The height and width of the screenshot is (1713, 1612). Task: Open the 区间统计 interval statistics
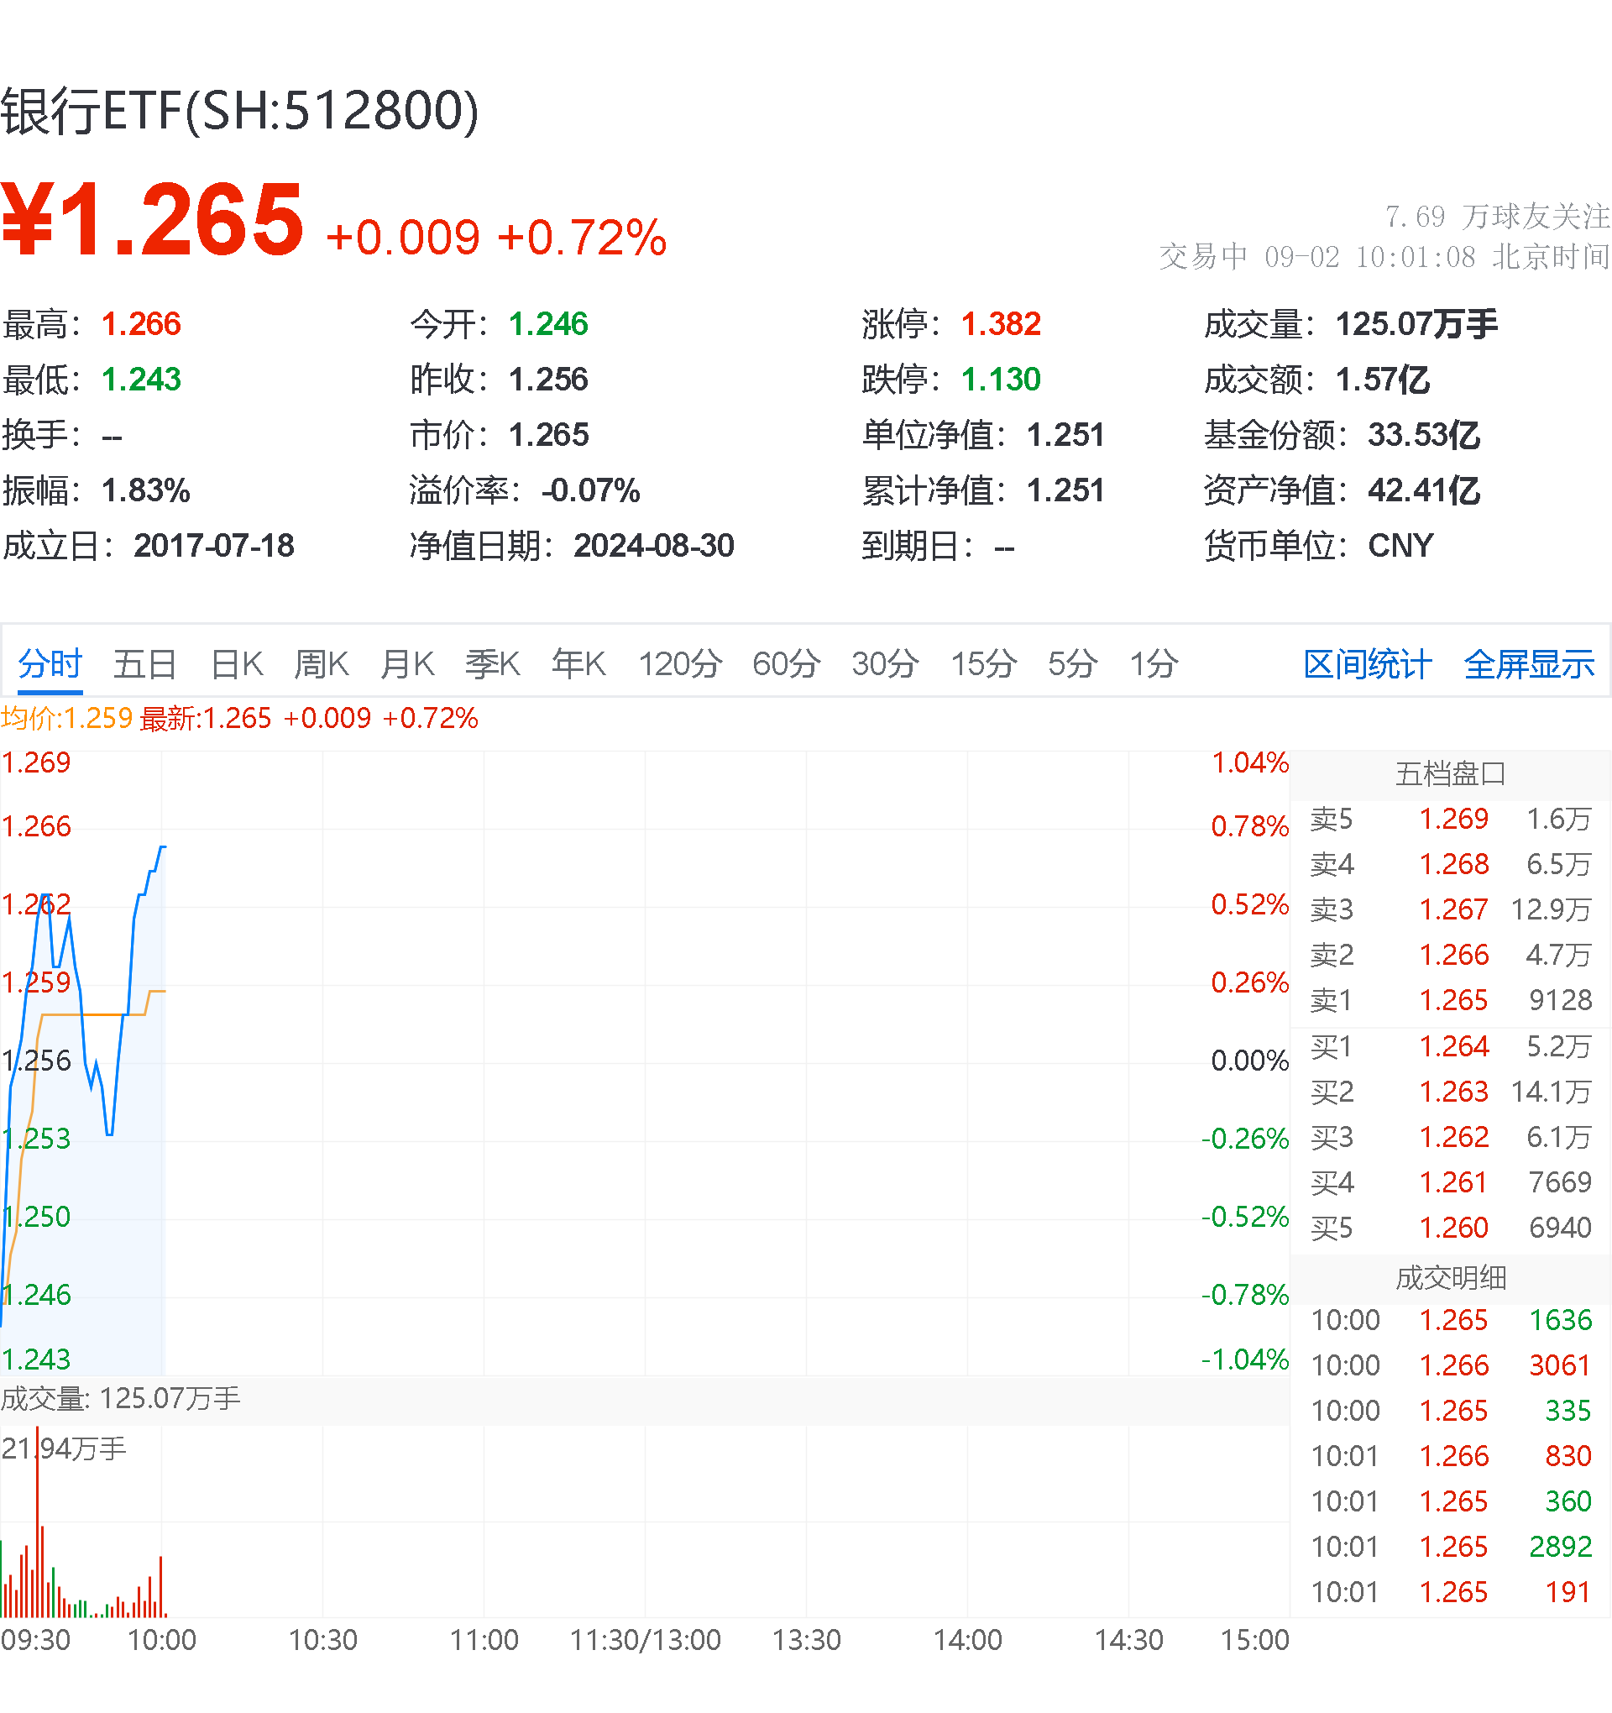(x=1367, y=663)
